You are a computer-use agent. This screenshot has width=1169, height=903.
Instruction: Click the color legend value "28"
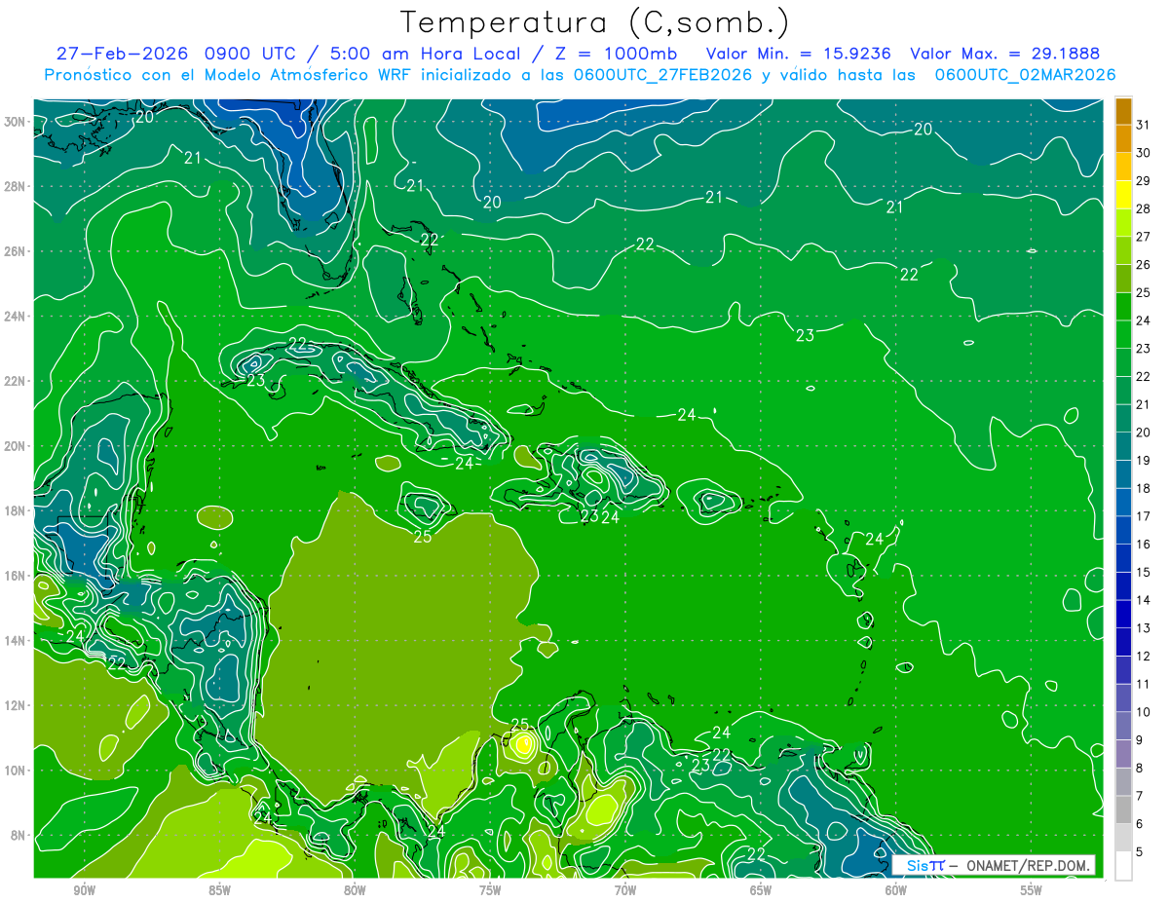[x=1144, y=208]
